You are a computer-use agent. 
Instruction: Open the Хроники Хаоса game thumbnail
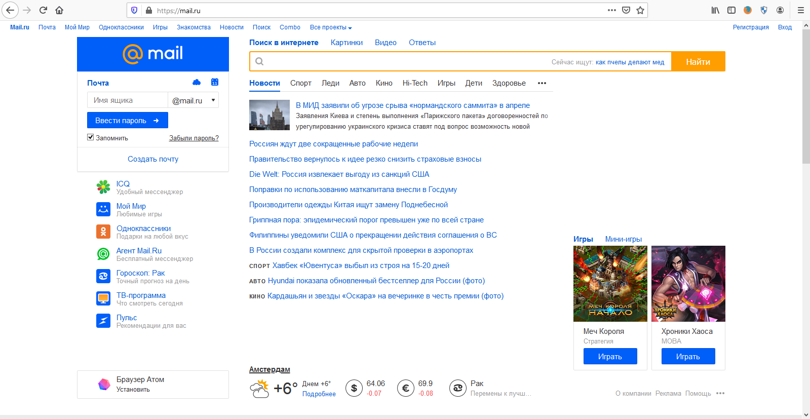click(x=688, y=284)
